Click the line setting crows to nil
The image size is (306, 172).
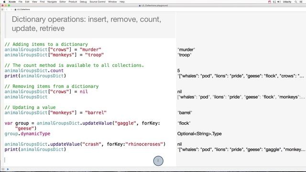pos(46,92)
